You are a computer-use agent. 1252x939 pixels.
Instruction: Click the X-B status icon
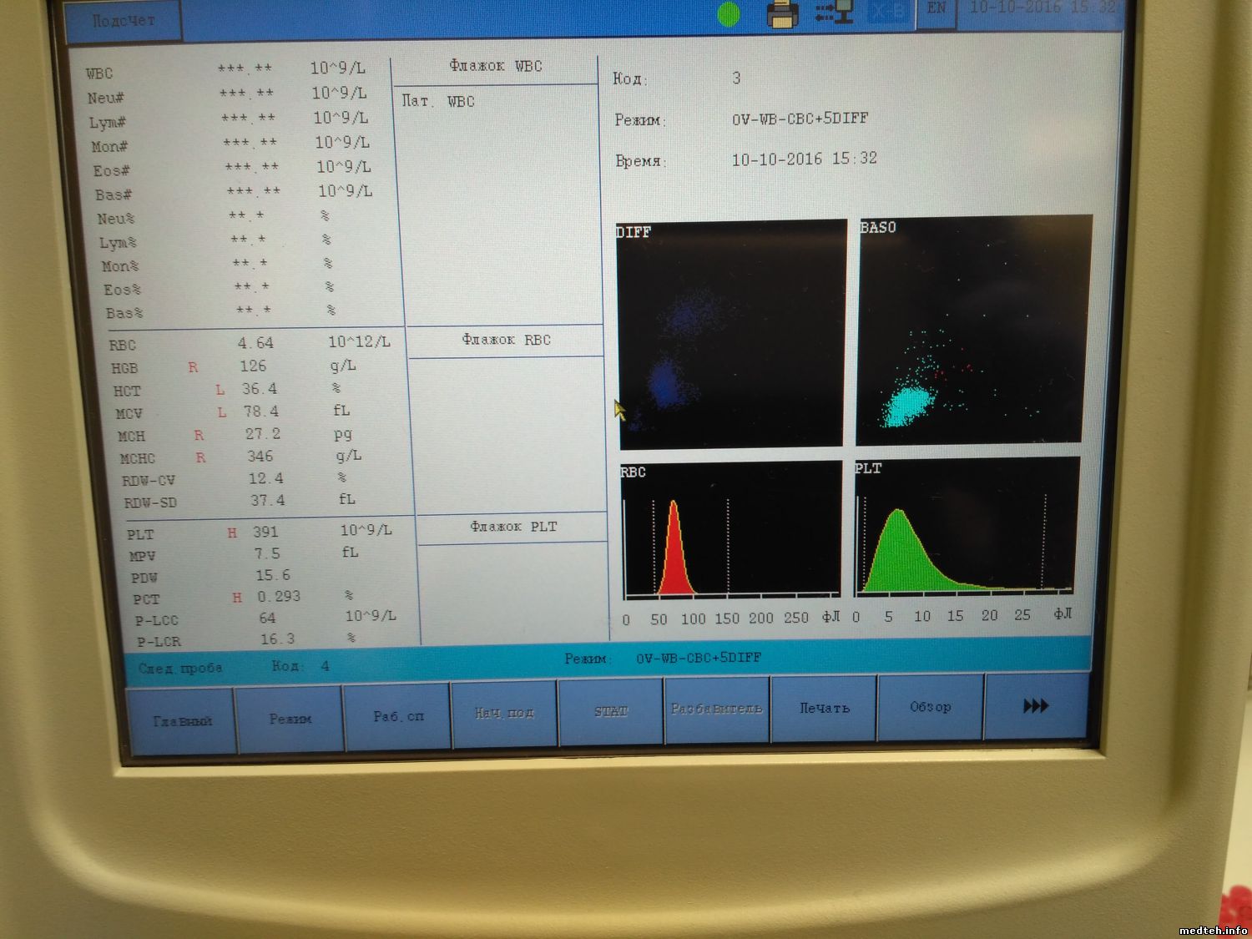890,12
